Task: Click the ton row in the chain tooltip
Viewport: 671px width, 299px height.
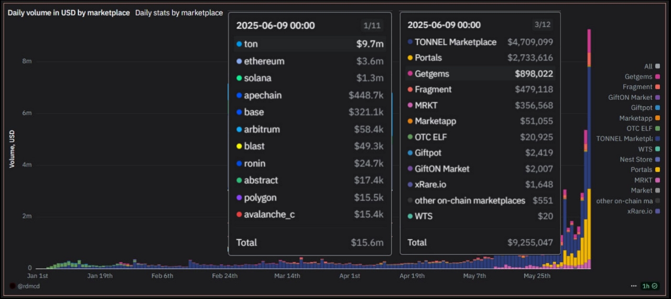Action: (310, 44)
